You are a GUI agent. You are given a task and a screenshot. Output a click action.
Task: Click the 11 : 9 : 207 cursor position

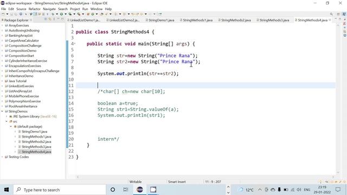tap(213, 182)
